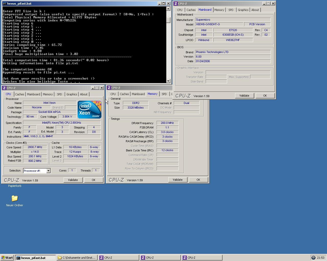Select Graphics tab in Mainboard window

click(x=243, y=10)
